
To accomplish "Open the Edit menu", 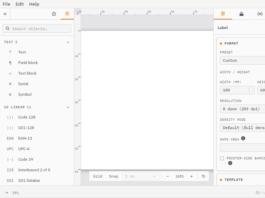I will [x=20, y=4].
